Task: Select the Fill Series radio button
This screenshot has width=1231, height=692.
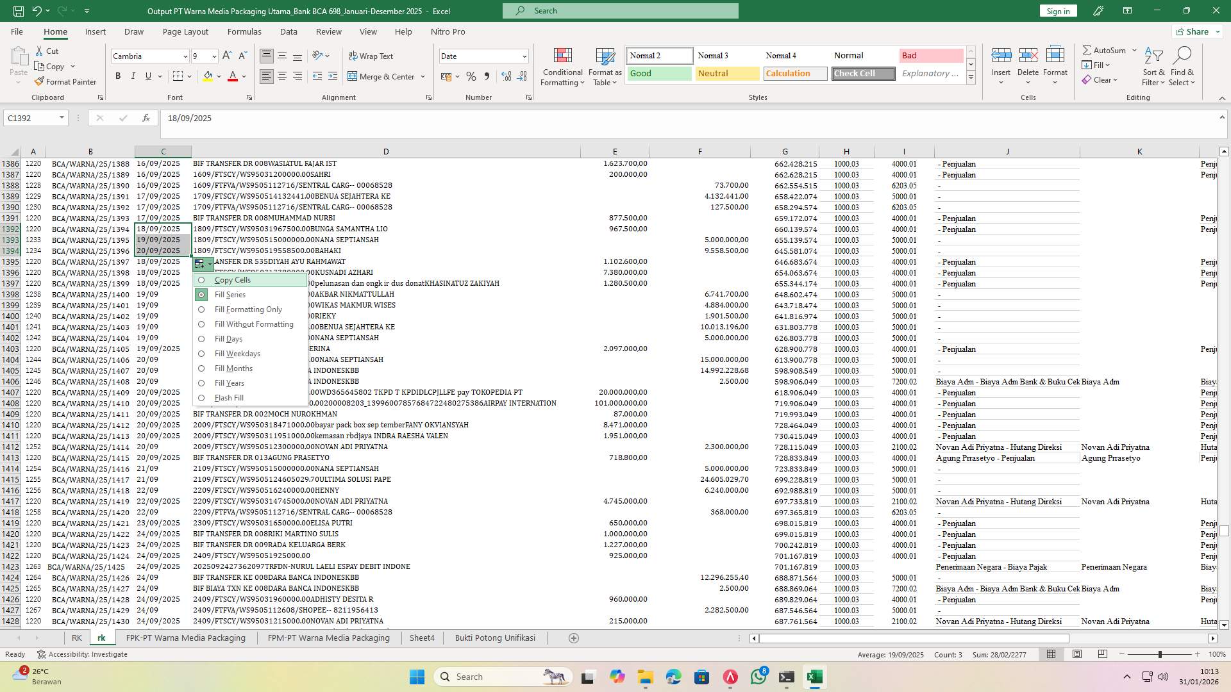Action: click(201, 295)
